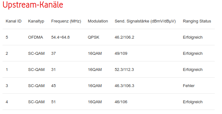Click frequency 31 in channel 1 row
The image size is (222, 114).
[54, 70]
